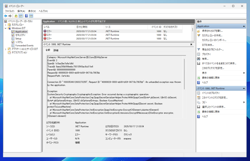The height and width of the screenshot is (161, 250).
Task: Close the イベント 1000 preview pane
Action: point(191,45)
